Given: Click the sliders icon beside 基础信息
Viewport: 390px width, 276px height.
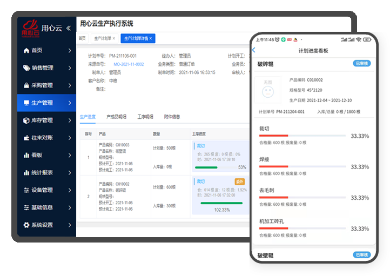Looking at the screenshot, I should pyautogui.click(x=26, y=207).
